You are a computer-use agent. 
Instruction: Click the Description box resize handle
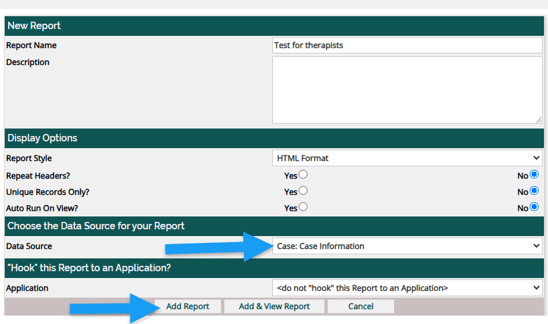pyautogui.click(x=539, y=120)
